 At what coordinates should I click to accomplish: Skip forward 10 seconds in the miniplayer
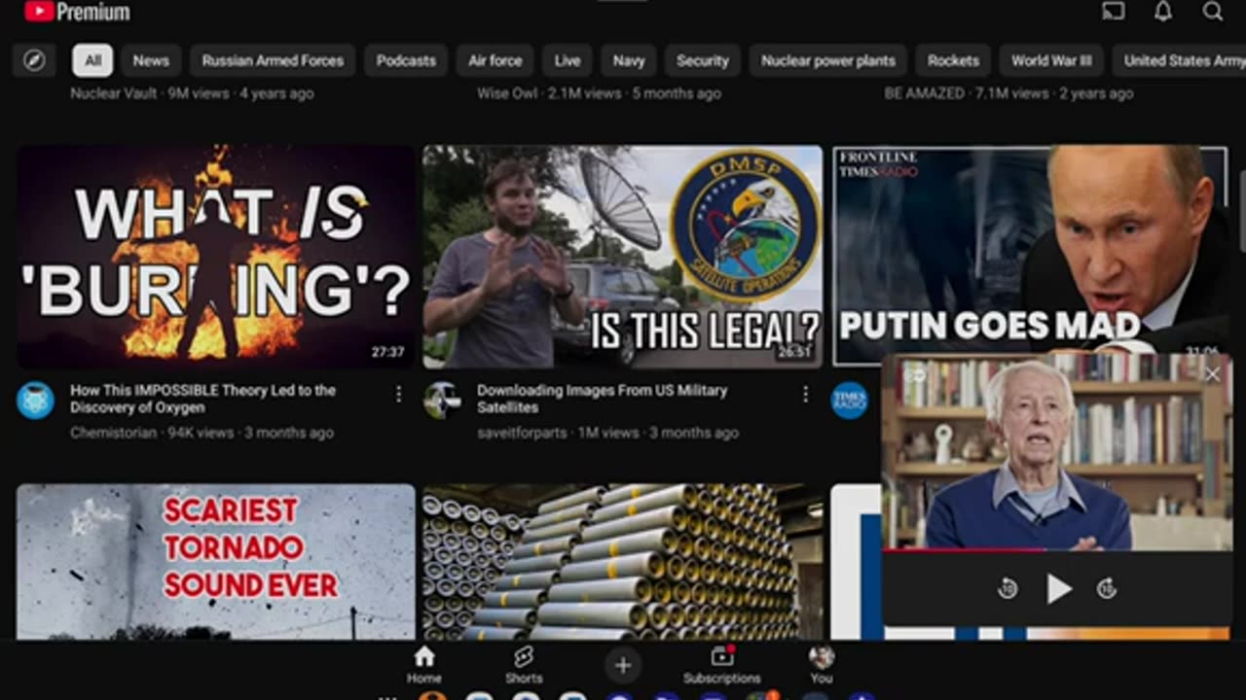(x=1107, y=588)
